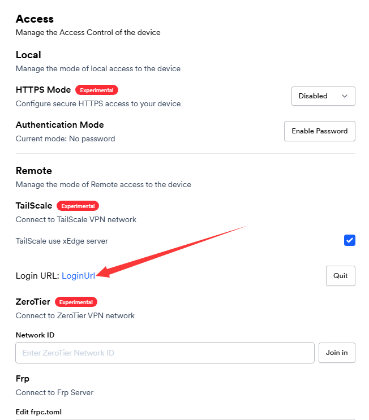Click the Current mode: No password text
This screenshot has height=420, width=369.
pos(65,139)
